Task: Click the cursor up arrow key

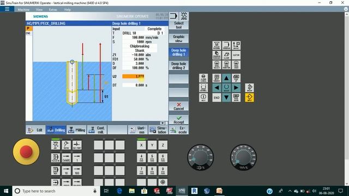Action: (x=226, y=78)
